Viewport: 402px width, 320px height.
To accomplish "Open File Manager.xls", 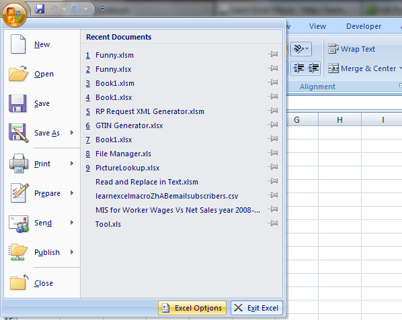I will point(123,154).
